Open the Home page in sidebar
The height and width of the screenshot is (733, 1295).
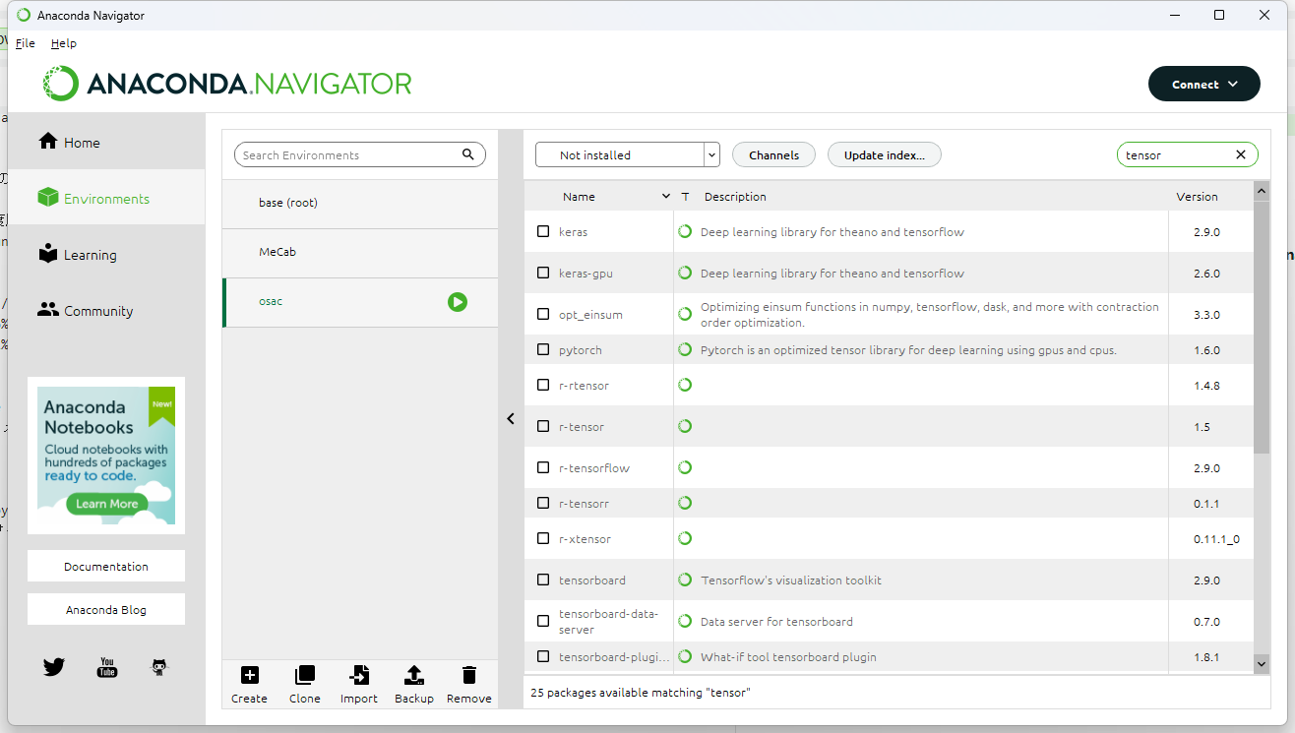[106, 143]
